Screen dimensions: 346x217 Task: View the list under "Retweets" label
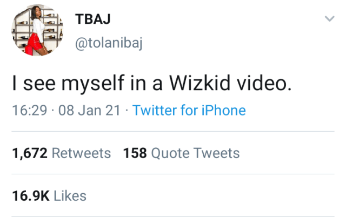click(x=81, y=153)
